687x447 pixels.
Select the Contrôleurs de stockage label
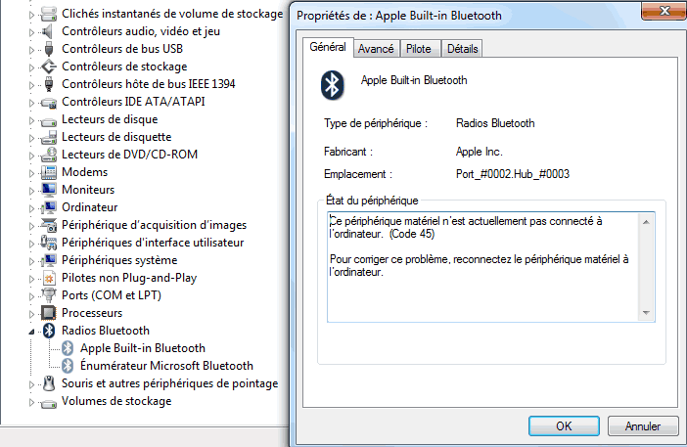coord(124,67)
